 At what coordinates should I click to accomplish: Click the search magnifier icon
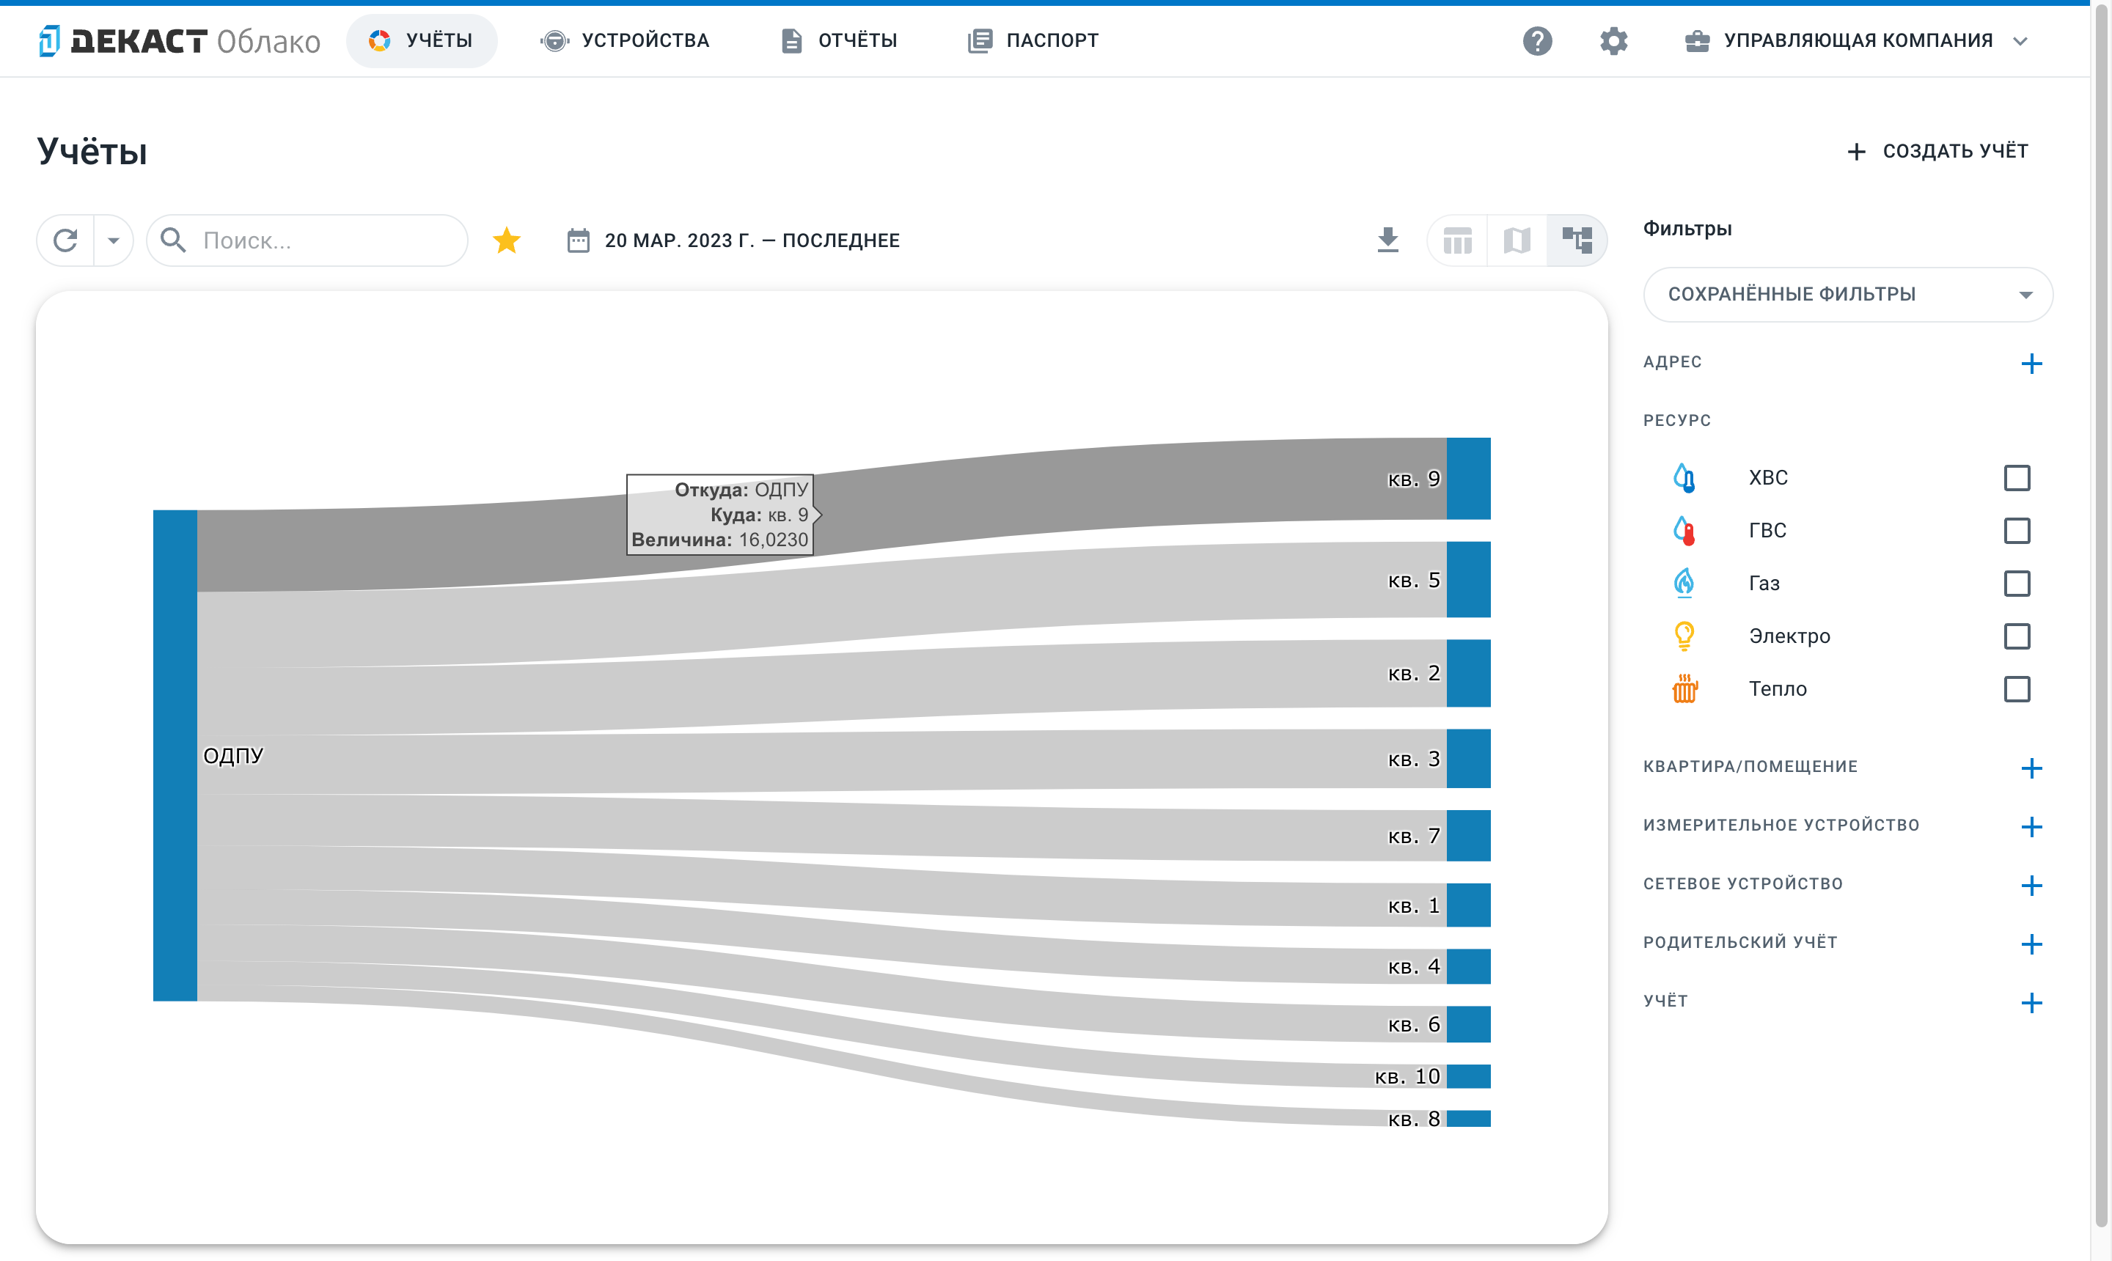point(173,240)
